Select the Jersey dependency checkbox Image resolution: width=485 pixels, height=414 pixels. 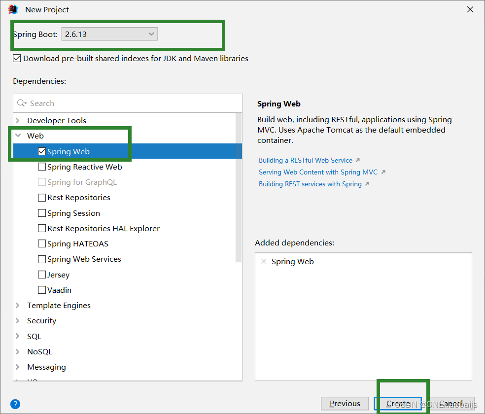point(42,275)
